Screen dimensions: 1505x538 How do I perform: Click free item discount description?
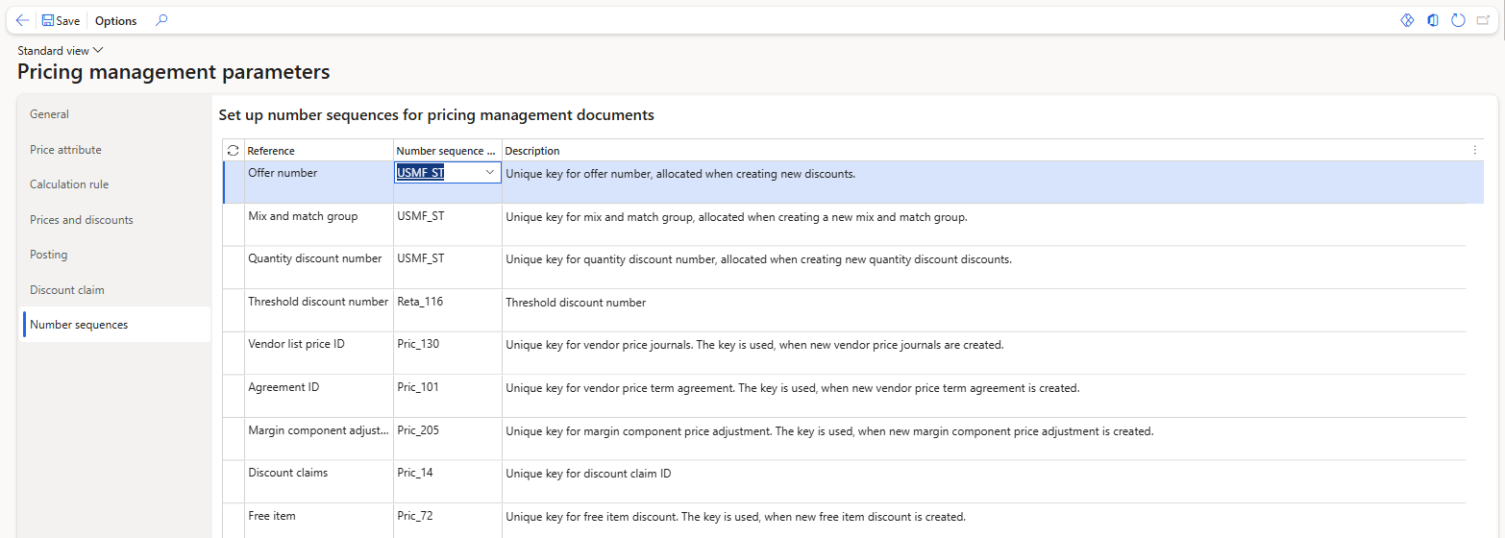(x=735, y=517)
